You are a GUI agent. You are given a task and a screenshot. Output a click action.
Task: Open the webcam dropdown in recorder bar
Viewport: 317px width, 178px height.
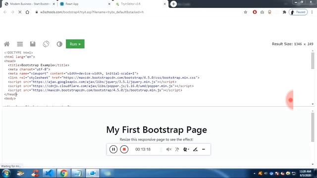tap(186, 149)
